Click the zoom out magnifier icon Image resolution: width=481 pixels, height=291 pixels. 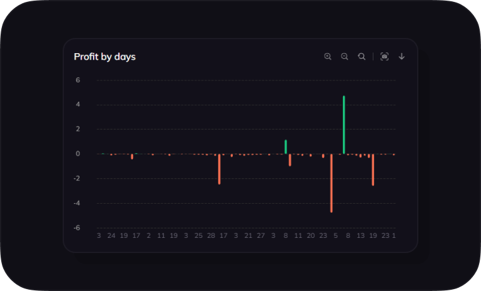coord(345,56)
